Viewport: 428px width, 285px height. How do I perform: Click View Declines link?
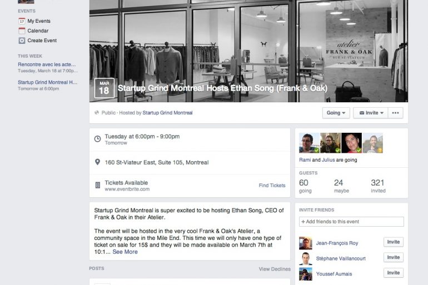click(275, 269)
